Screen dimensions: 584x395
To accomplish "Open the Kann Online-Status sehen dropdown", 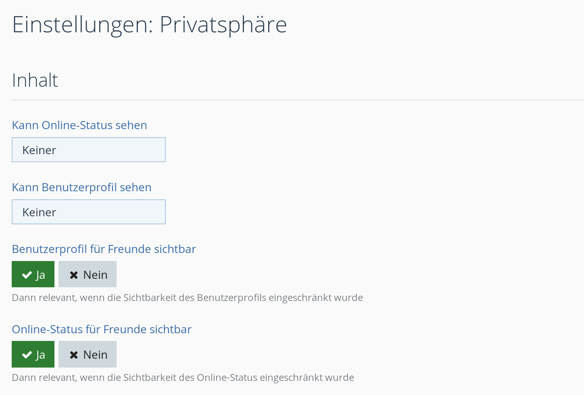I will pyautogui.click(x=89, y=150).
